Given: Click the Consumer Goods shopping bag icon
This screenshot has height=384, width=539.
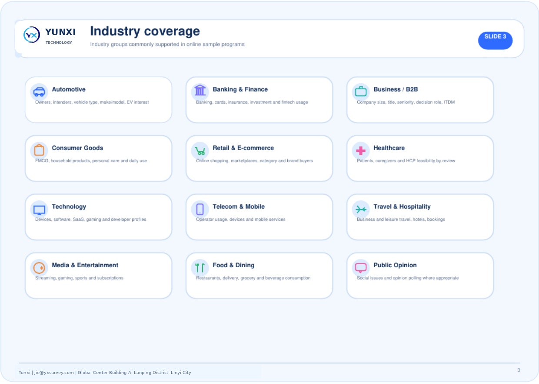Looking at the screenshot, I should coord(39,150).
